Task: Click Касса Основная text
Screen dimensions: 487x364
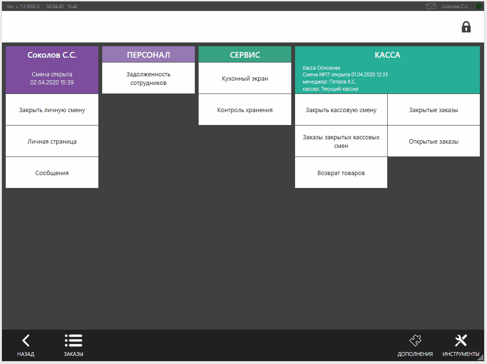Action: pyautogui.click(x=321, y=68)
